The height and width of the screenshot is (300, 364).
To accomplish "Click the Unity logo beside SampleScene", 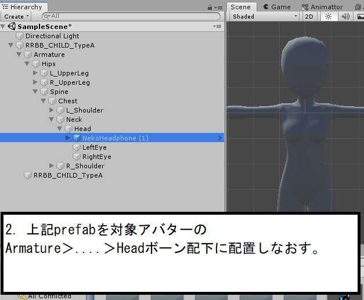I will (x=12, y=26).
